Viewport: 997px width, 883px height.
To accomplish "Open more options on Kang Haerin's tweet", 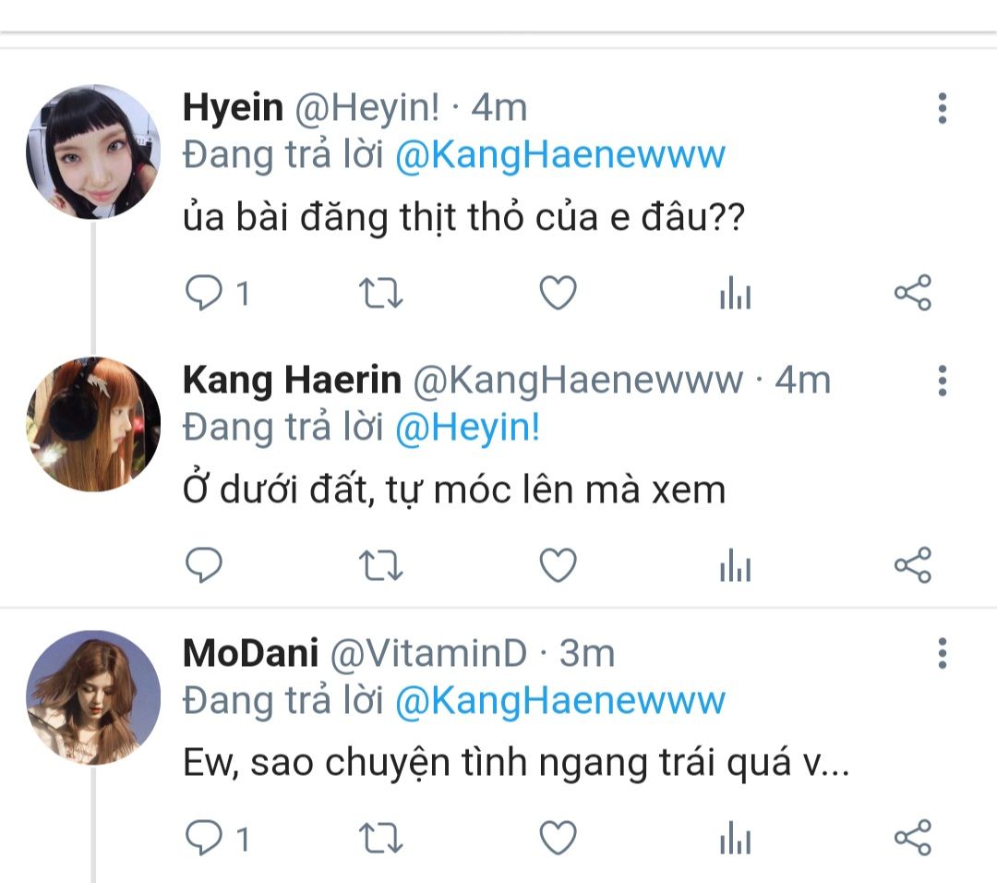I will (x=942, y=380).
